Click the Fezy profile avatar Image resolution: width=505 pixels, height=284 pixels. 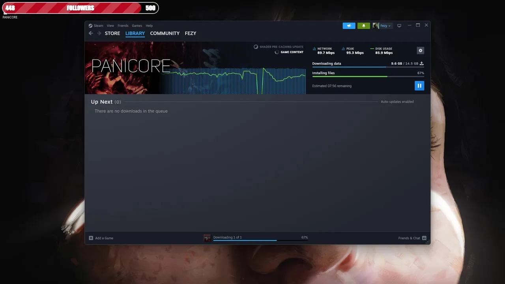point(376,26)
